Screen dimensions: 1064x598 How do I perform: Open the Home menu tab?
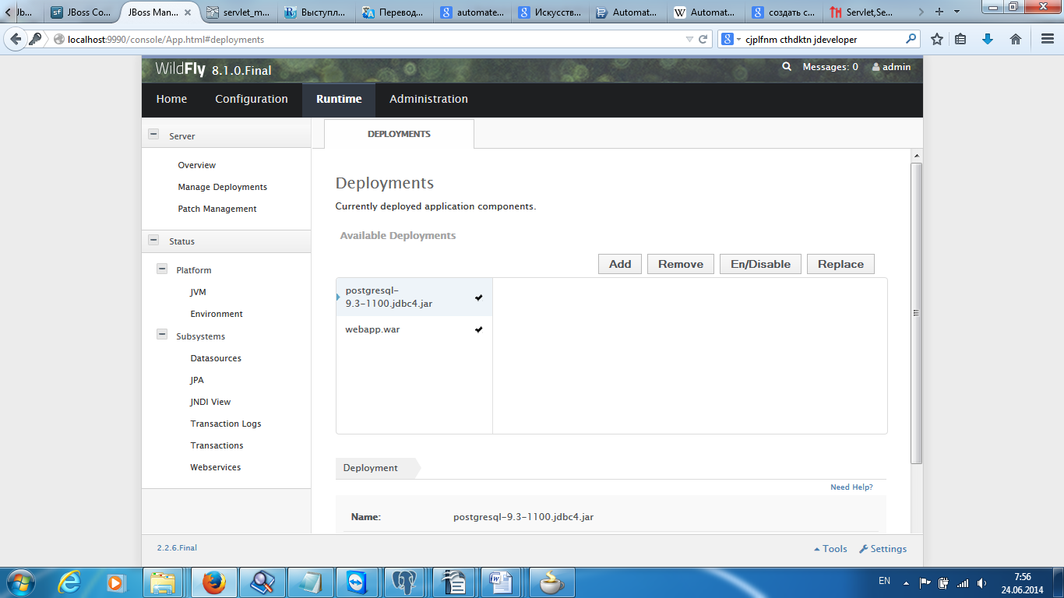pos(171,99)
